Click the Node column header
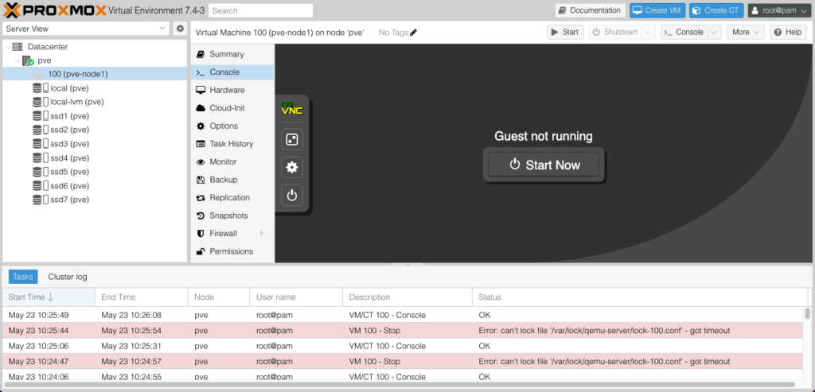Viewport: 815px width, 392px height. coord(219,297)
